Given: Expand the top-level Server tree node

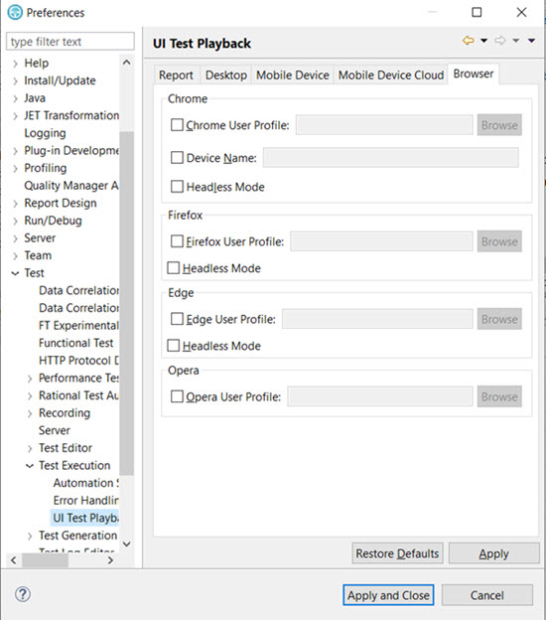Looking at the screenshot, I should [x=15, y=238].
